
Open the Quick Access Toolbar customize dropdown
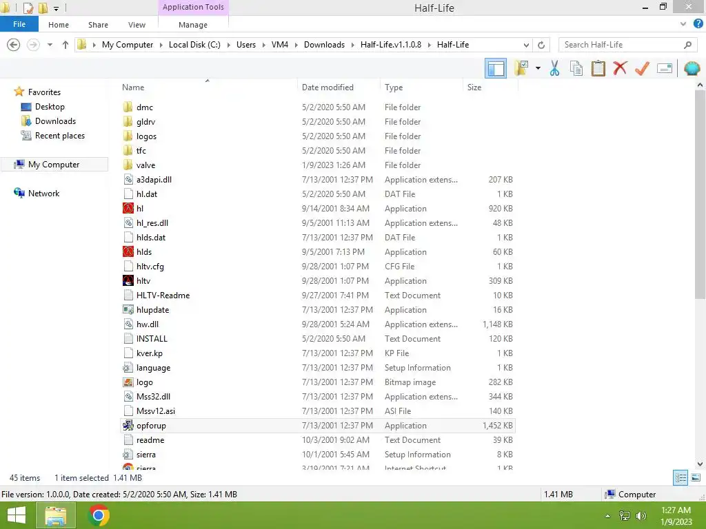[56, 8]
